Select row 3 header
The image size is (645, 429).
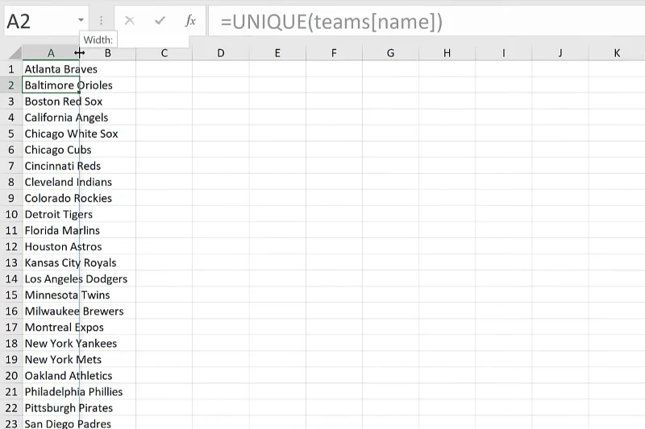(11, 101)
